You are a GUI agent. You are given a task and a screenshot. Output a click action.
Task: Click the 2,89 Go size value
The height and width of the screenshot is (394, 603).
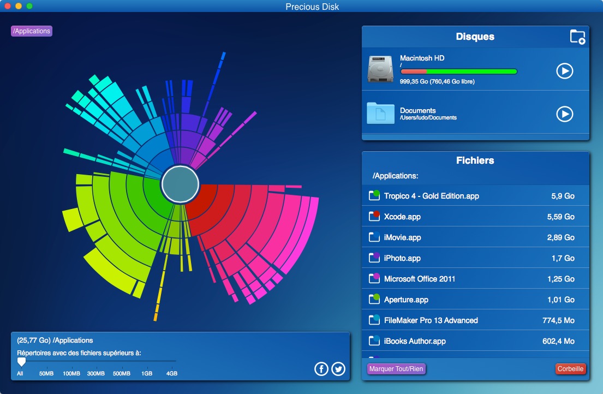tap(560, 237)
